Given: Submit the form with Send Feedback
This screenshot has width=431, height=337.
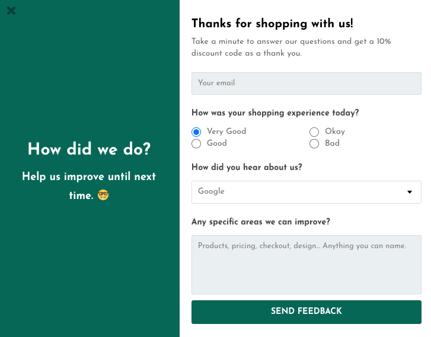Looking at the screenshot, I should tap(307, 312).
